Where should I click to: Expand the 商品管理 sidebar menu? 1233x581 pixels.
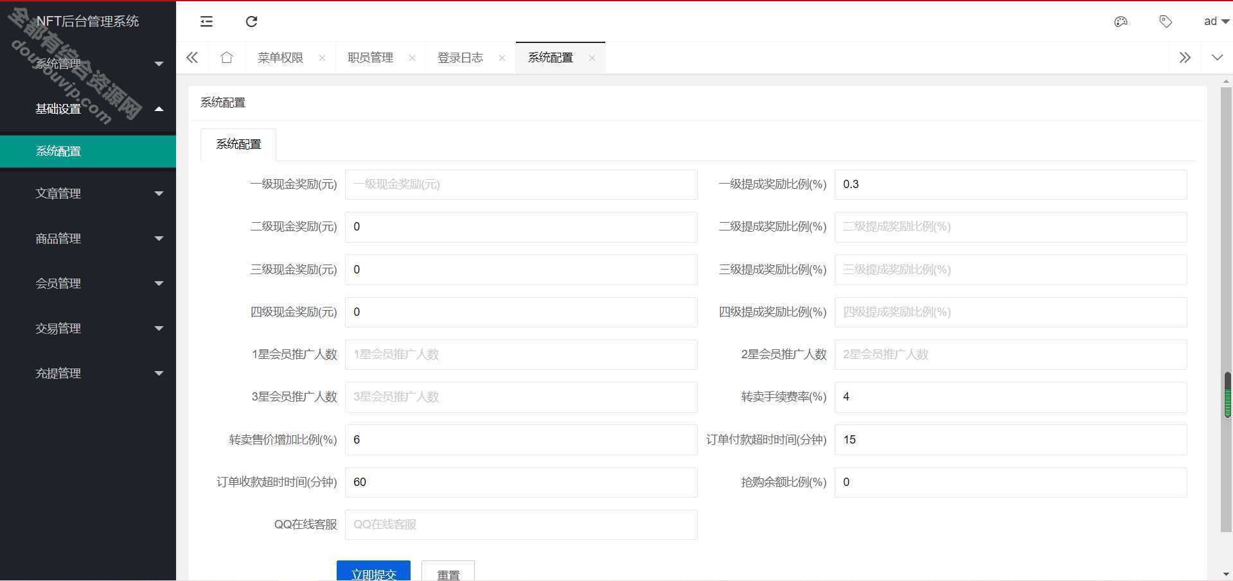[88, 238]
